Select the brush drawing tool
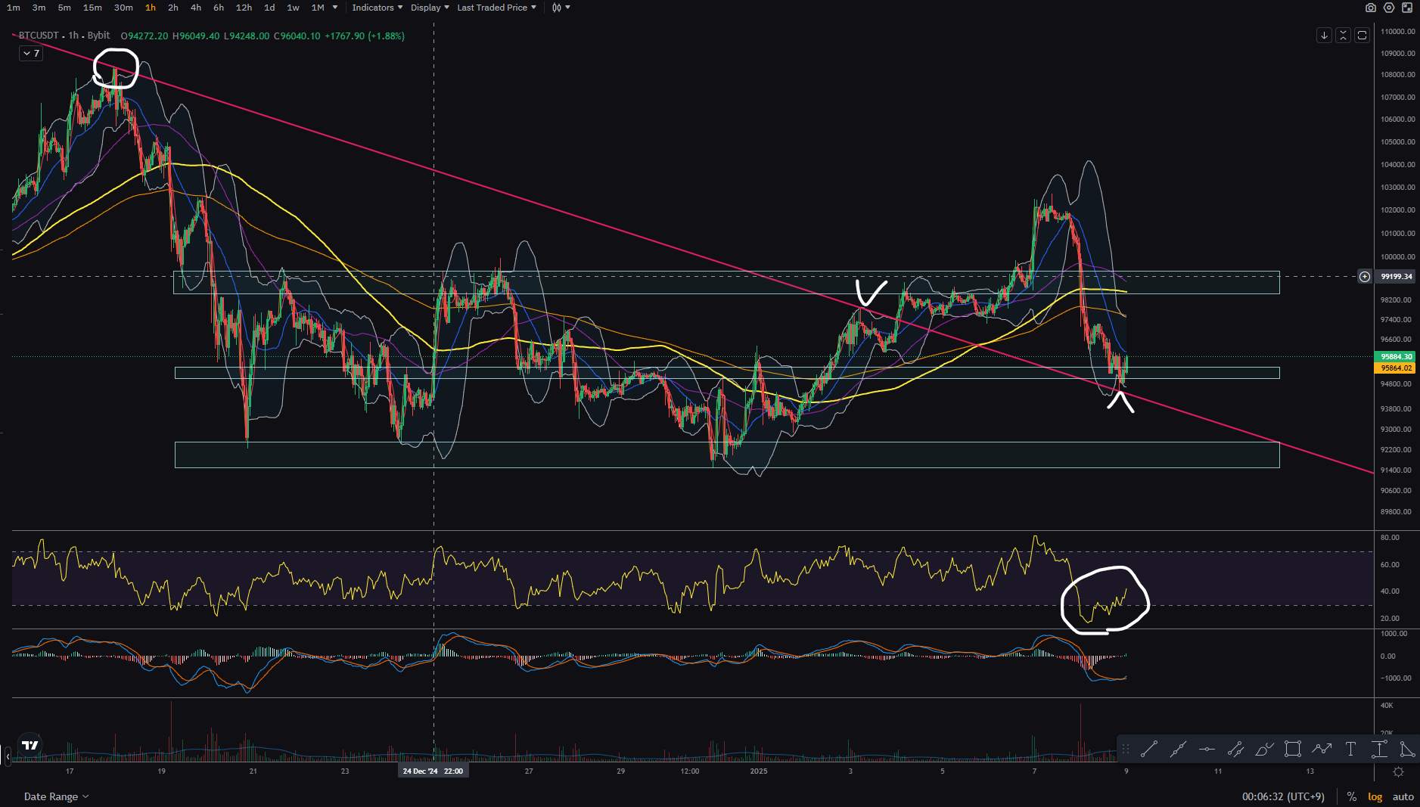 (1264, 750)
